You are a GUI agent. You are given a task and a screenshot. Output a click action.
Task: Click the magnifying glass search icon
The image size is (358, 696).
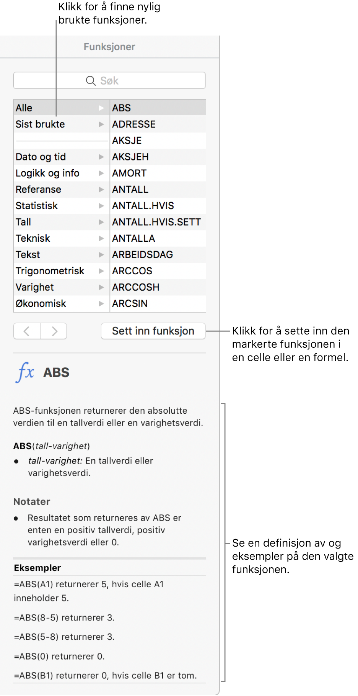coord(91,81)
